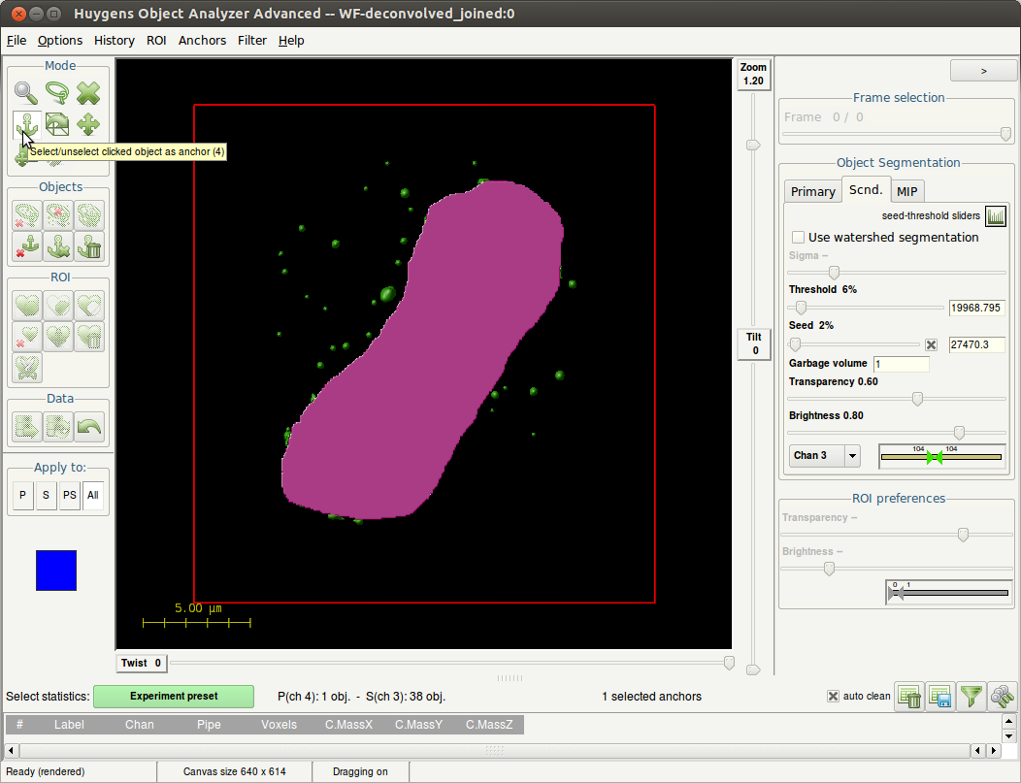Select the magnifying glass analyze mode

pyautogui.click(x=27, y=93)
